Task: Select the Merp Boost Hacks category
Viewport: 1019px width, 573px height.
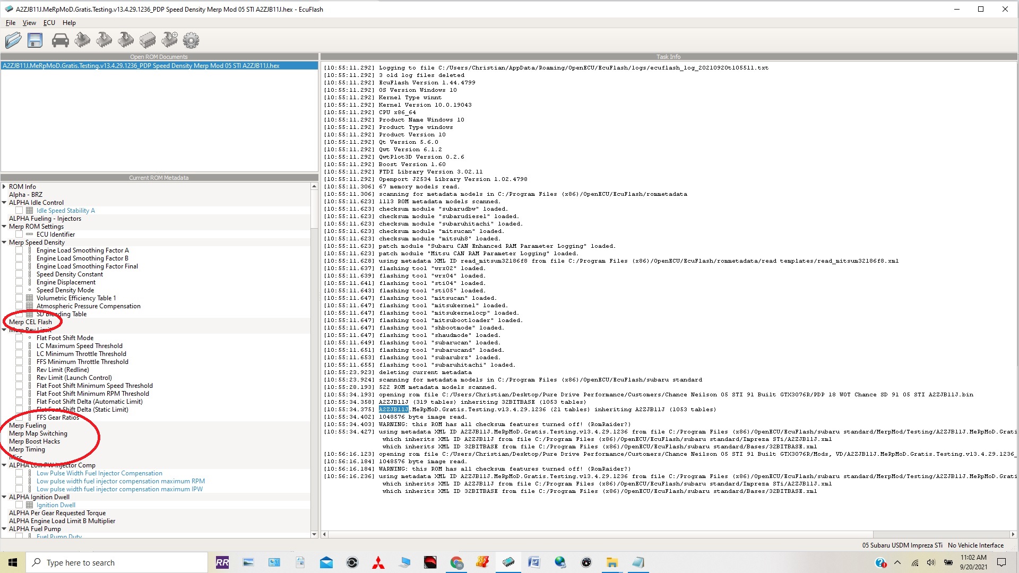Action: 34,441
